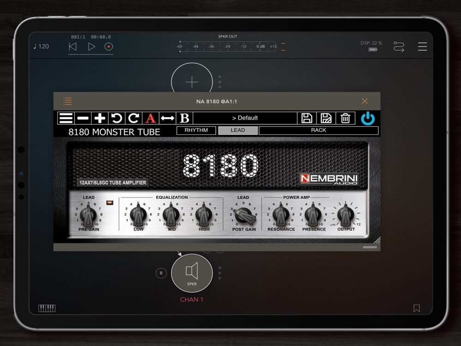This screenshot has height=346, width=461.
Task: Click the Nembrini Audio logo
Action: coord(329,179)
